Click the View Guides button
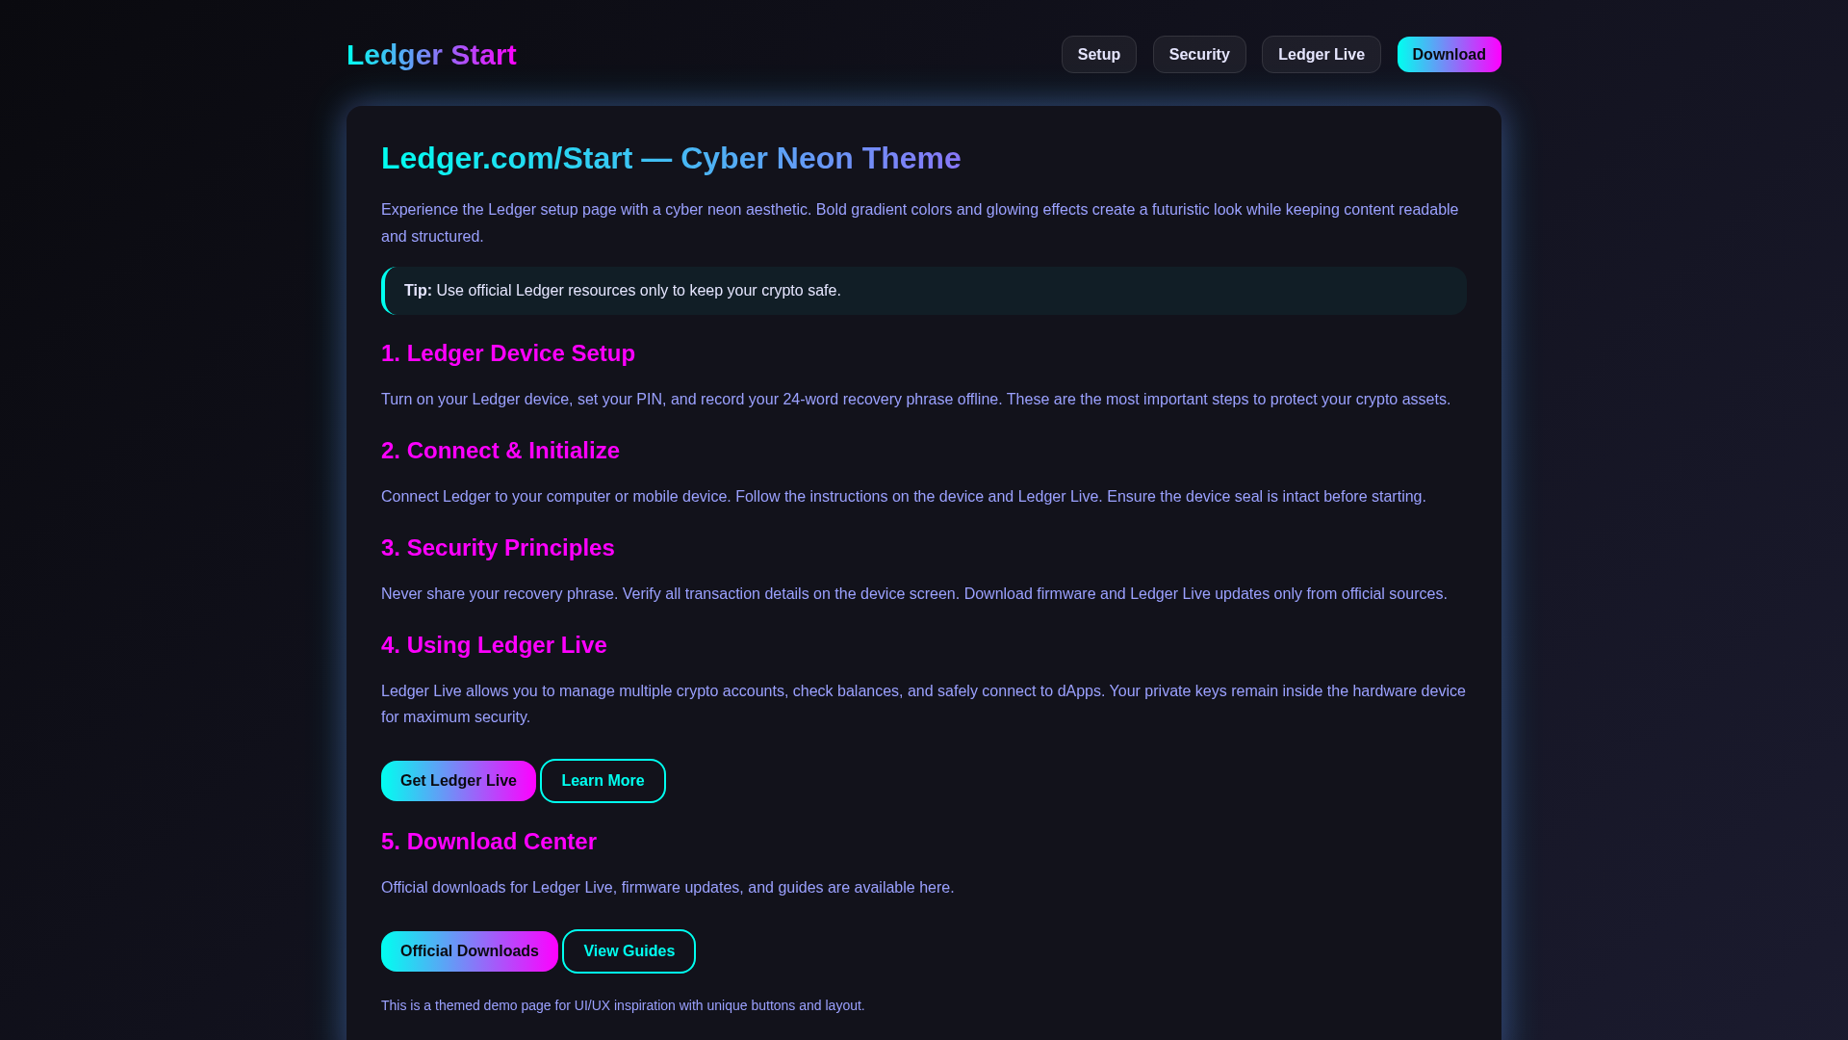This screenshot has height=1040, width=1848. click(x=629, y=950)
